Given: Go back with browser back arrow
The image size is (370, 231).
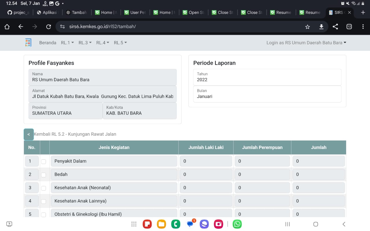Looking at the screenshot, I should pyautogui.click(x=21, y=27).
